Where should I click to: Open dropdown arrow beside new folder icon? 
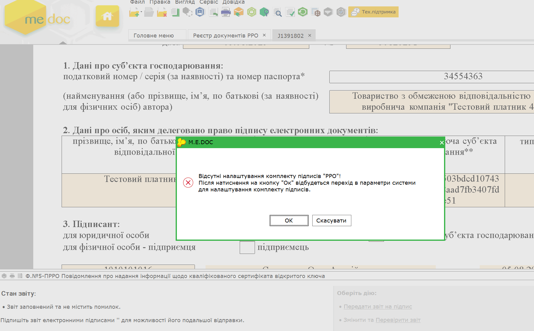(141, 12)
